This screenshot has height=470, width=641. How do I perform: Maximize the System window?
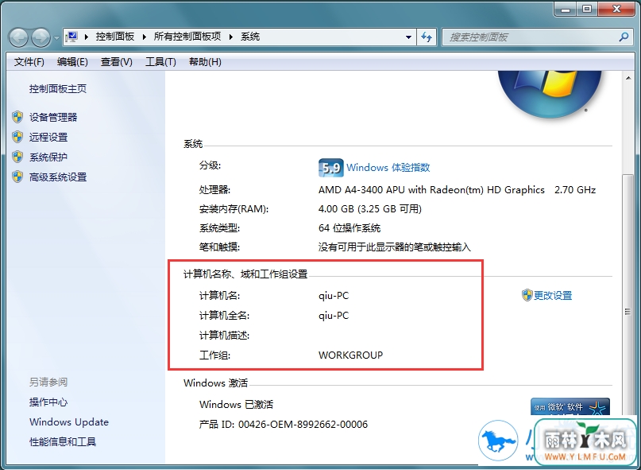[x=588, y=9]
